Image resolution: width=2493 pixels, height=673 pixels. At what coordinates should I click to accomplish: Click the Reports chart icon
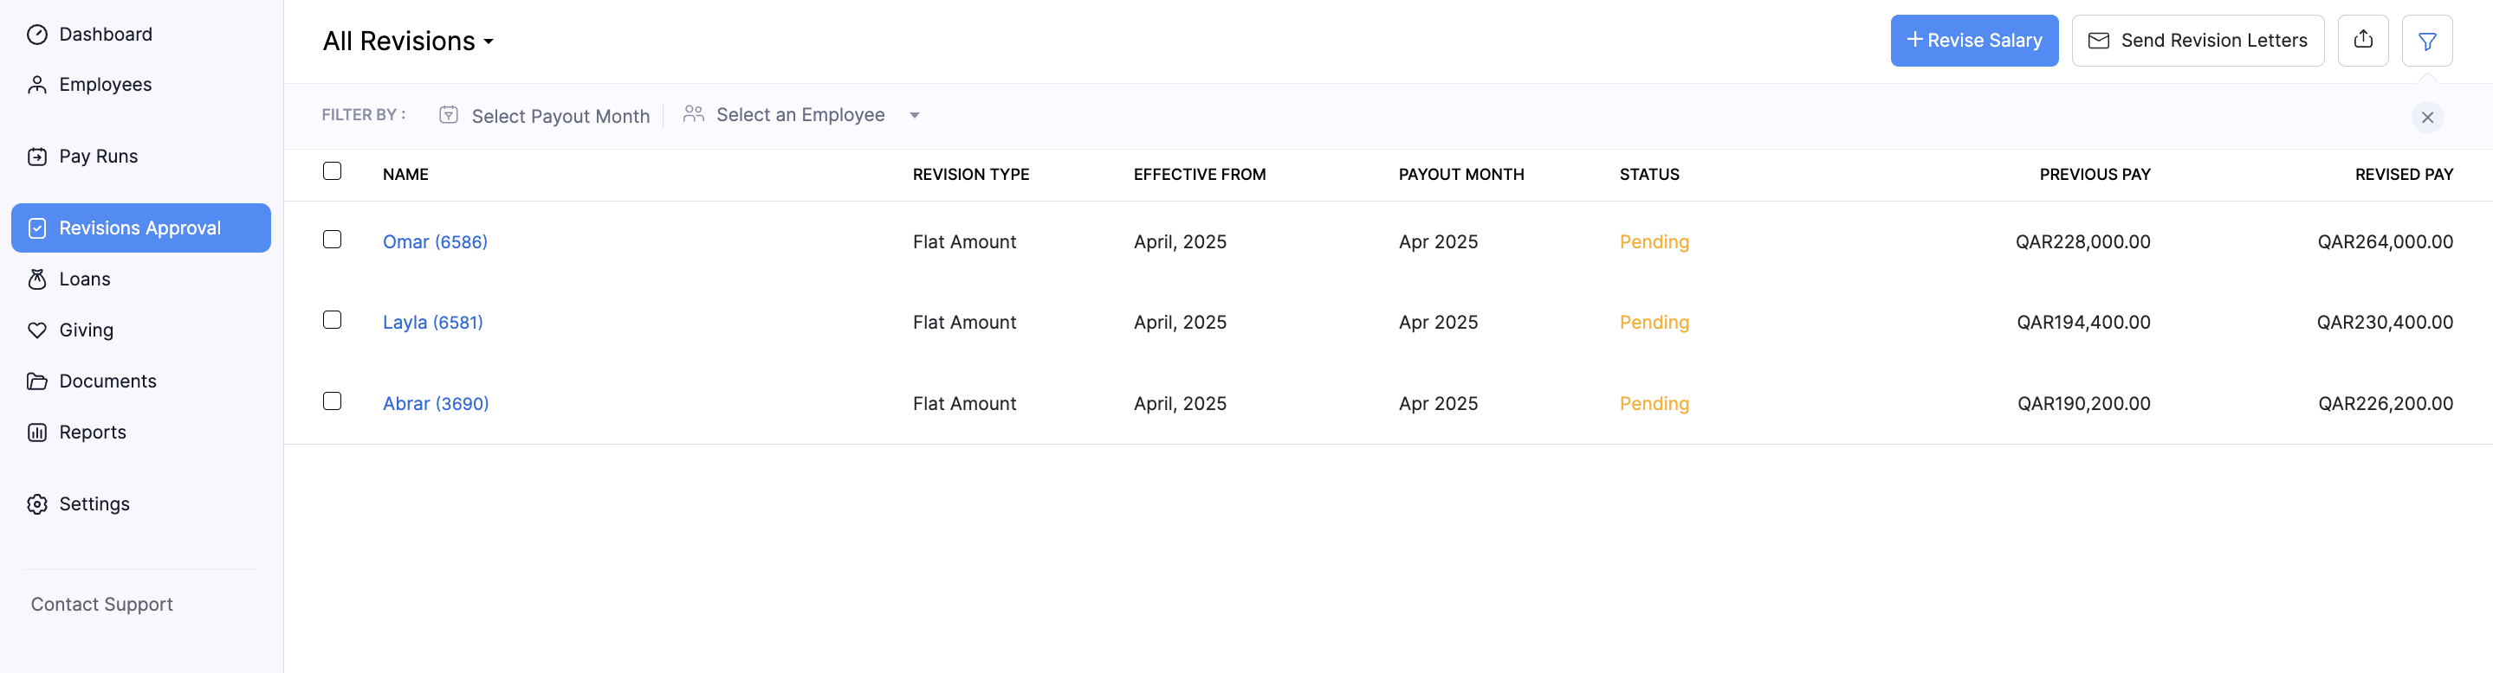coord(36,433)
